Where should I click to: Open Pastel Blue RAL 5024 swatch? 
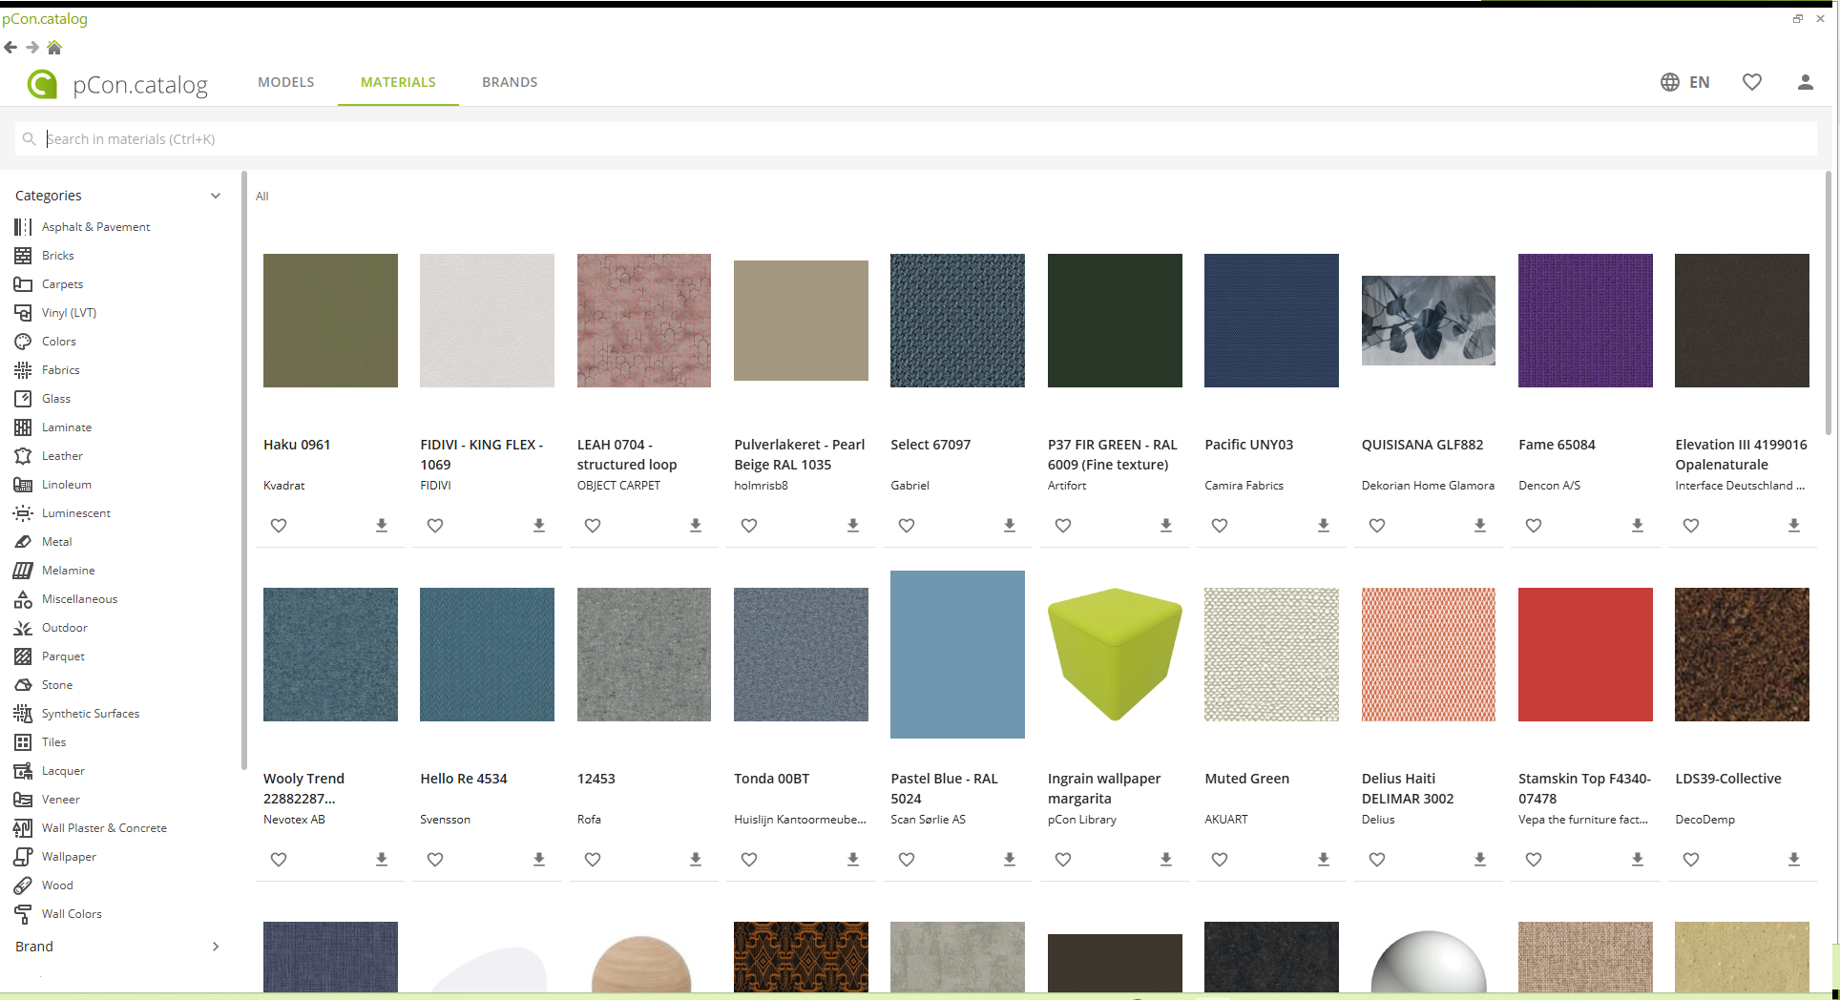pos(957,655)
